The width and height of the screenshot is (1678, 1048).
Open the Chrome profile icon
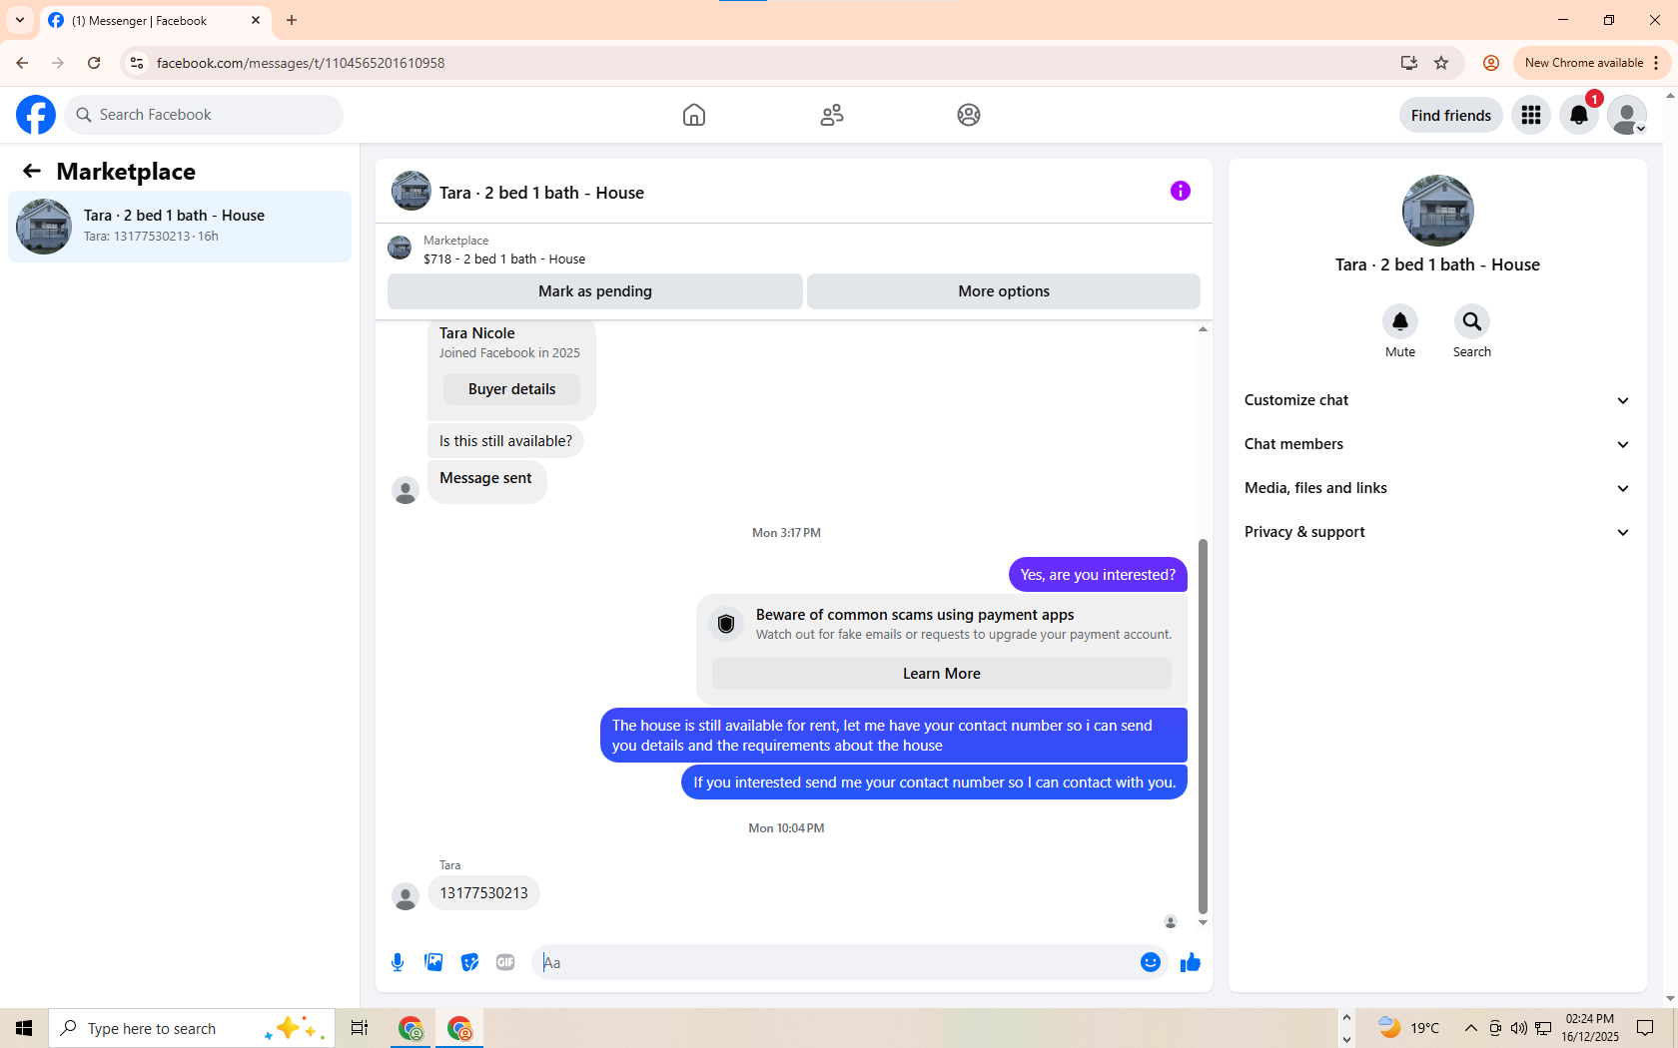pyautogui.click(x=1491, y=63)
